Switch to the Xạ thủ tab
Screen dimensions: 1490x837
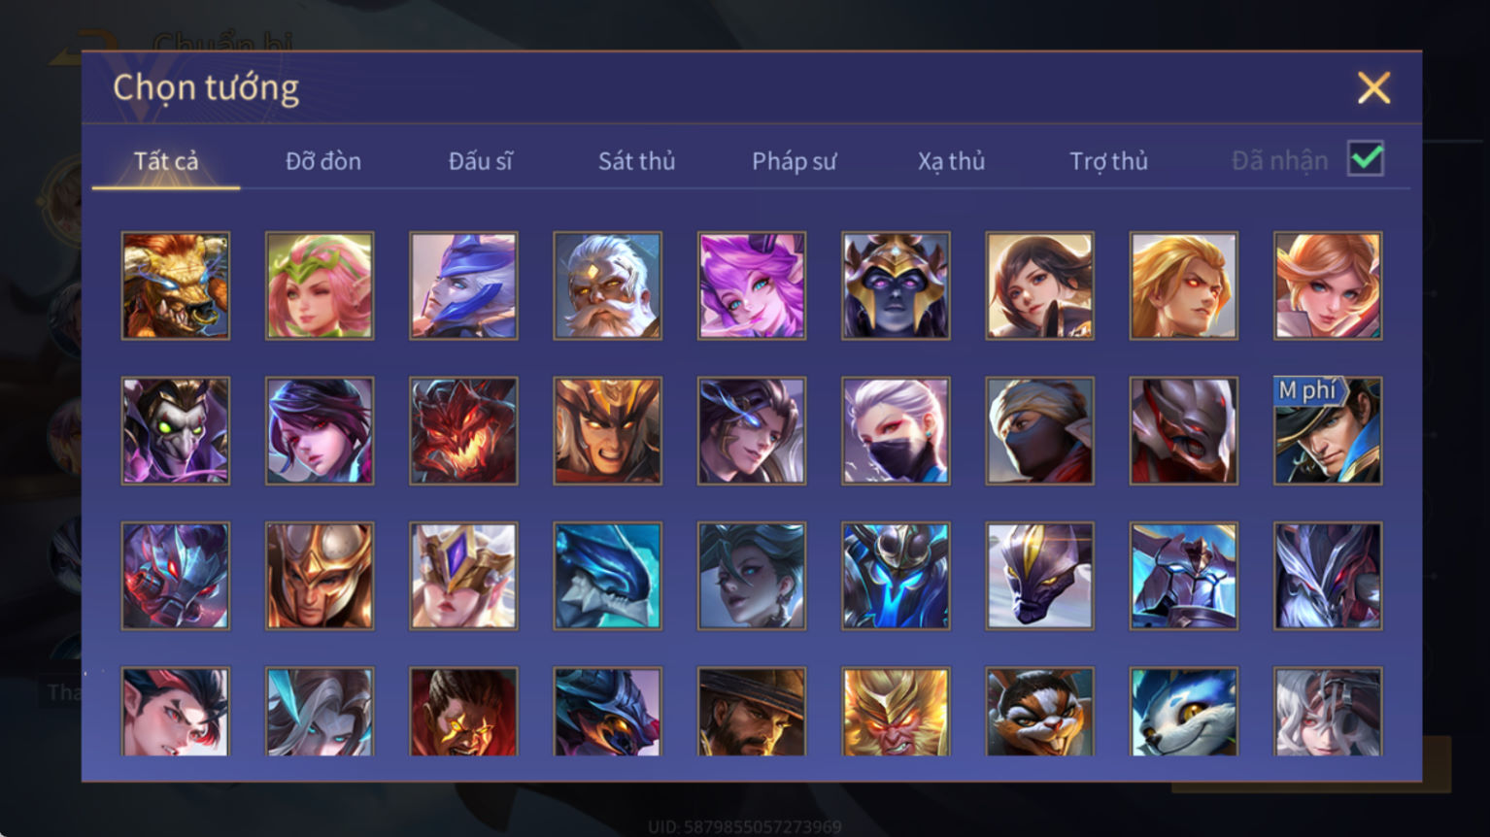pyautogui.click(x=951, y=161)
